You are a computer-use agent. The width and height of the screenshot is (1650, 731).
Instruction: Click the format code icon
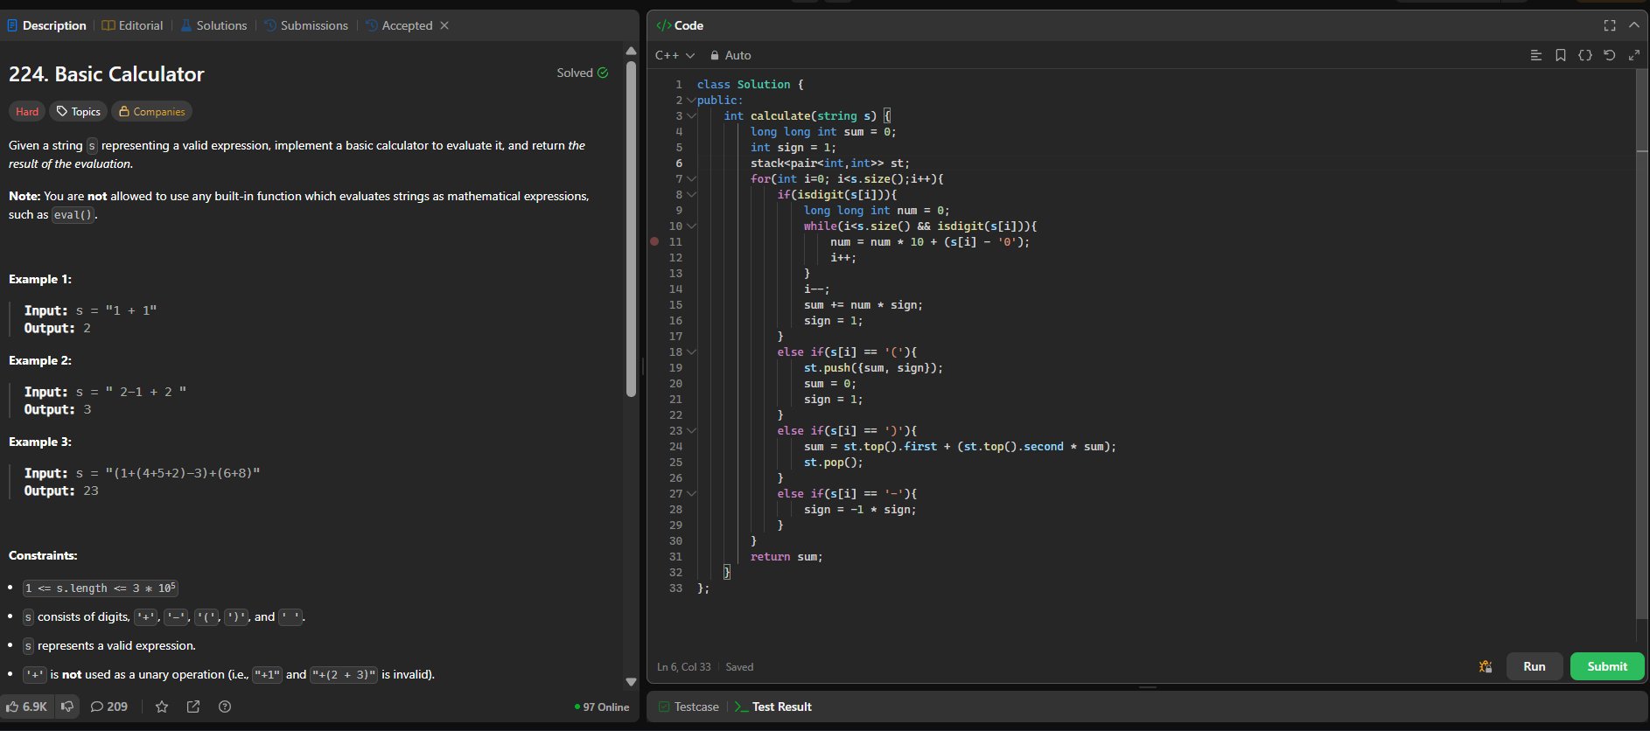tap(1535, 55)
